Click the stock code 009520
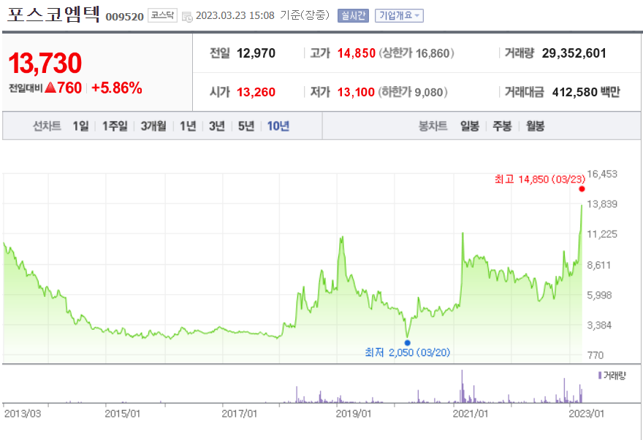This screenshot has height=440, width=643. click(x=125, y=17)
